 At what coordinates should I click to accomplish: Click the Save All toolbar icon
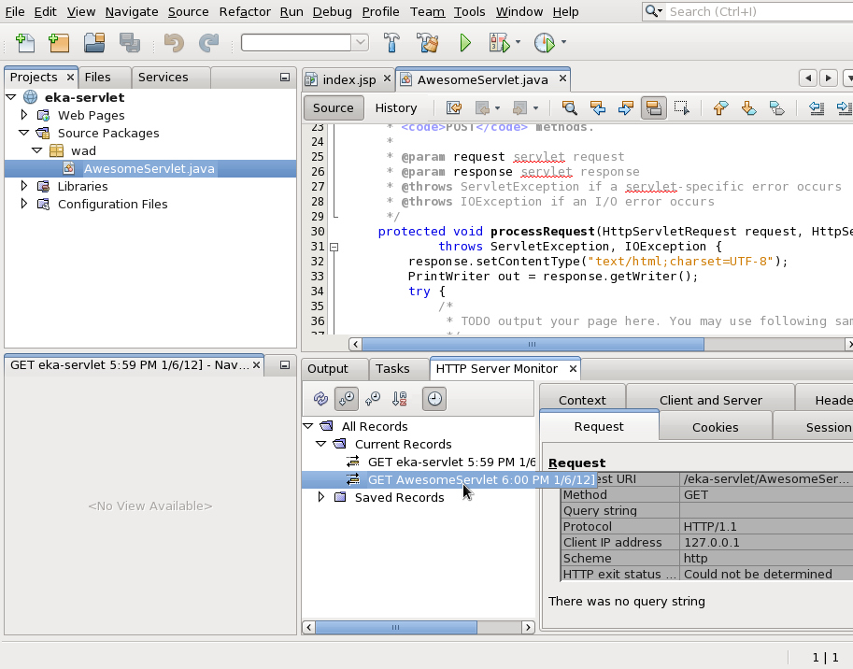[x=130, y=42]
